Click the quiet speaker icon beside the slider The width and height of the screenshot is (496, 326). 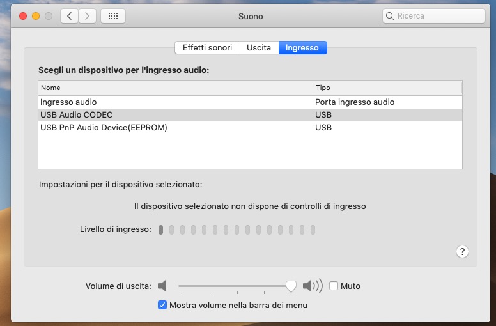click(x=162, y=286)
